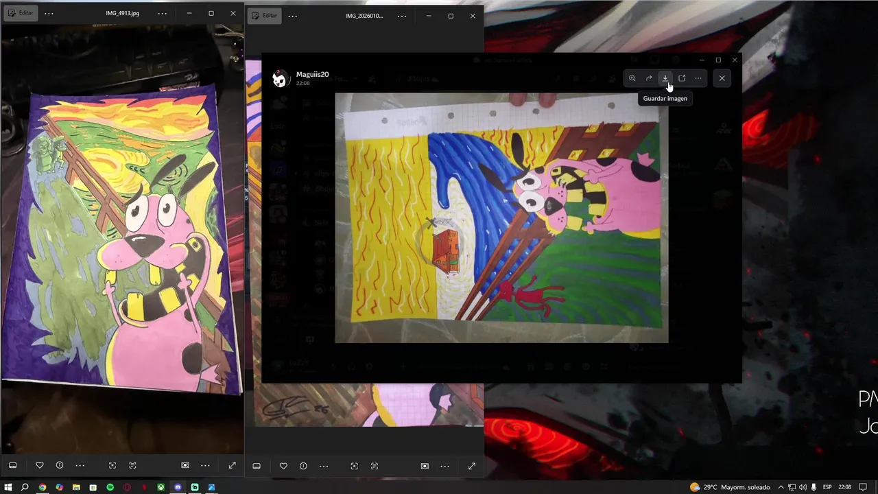Click the fit-to-window icon in IMG_2026010 window
Viewport: 878px width, 494px height.
click(x=354, y=466)
